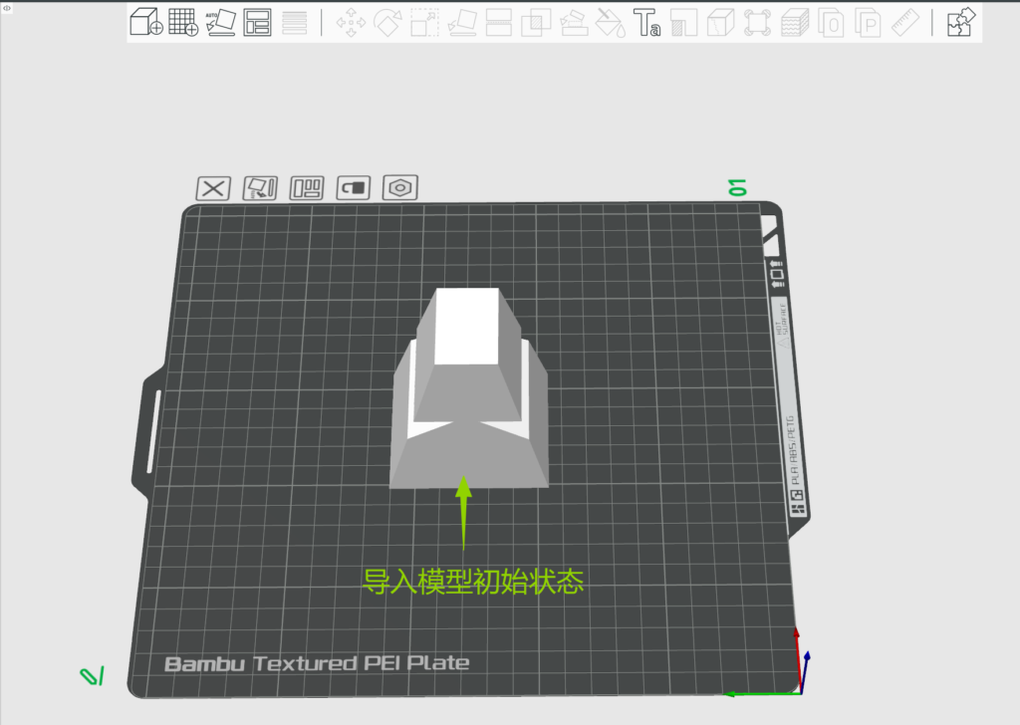This screenshot has height=725, width=1020.
Task: Select the Lay on face tool
Action: [462, 22]
